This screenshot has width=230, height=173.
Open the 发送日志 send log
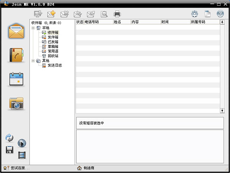pyautogui.click(x=55, y=65)
